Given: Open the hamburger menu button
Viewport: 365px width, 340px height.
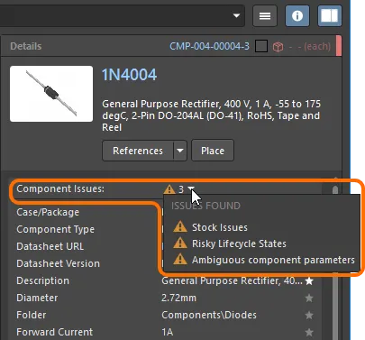Looking at the screenshot, I should (265, 16).
